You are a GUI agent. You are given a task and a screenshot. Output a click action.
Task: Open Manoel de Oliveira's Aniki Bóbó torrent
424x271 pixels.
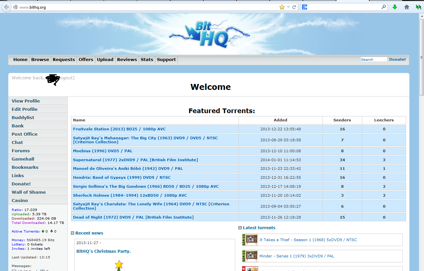pos(128,169)
